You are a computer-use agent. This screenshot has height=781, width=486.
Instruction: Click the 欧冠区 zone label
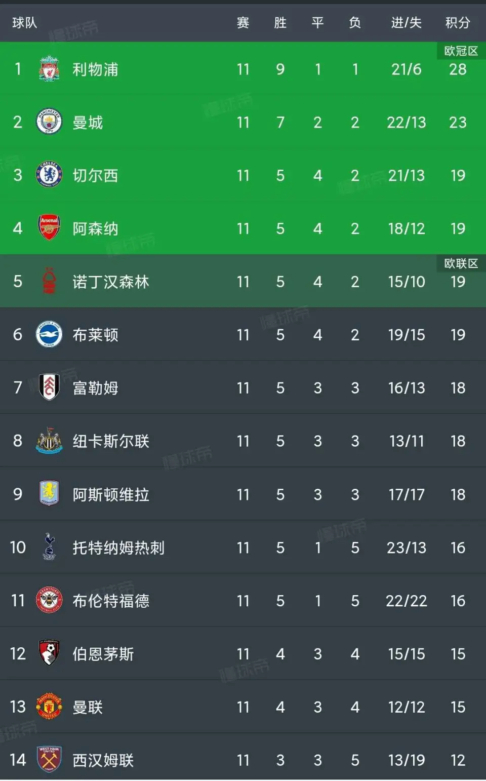[461, 51]
